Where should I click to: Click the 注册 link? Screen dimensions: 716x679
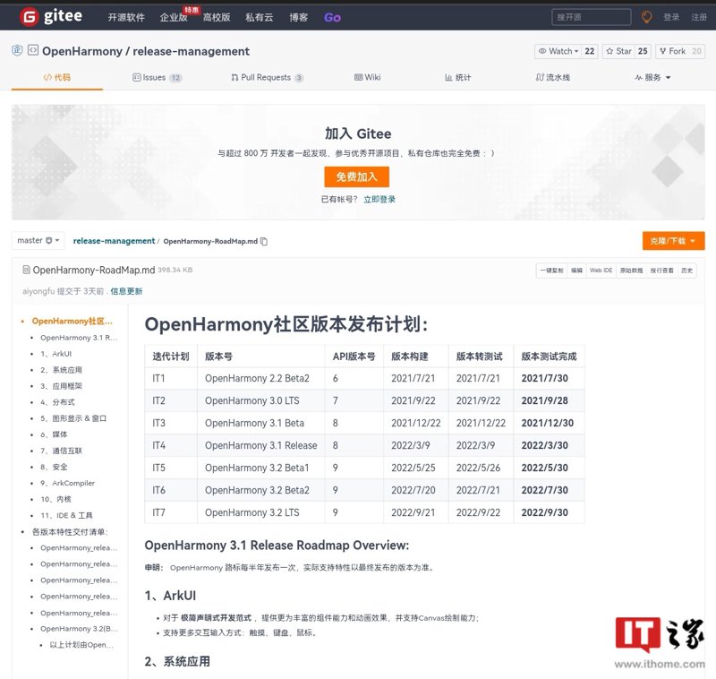[x=699, y=17]
